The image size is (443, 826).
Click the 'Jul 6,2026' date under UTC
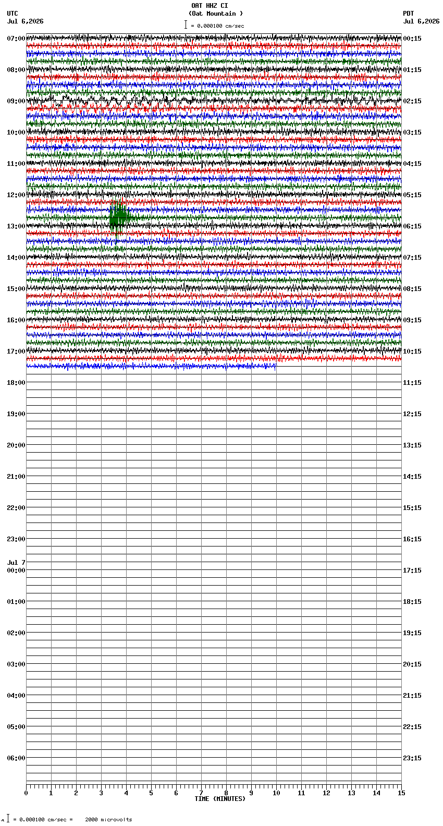[x=26, y=21]
